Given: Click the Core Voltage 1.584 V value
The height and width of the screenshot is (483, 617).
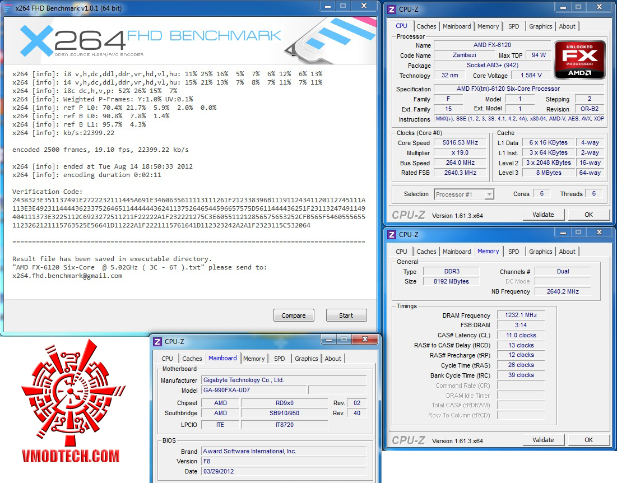Looking at the screenshot, I should click(531, 76).
